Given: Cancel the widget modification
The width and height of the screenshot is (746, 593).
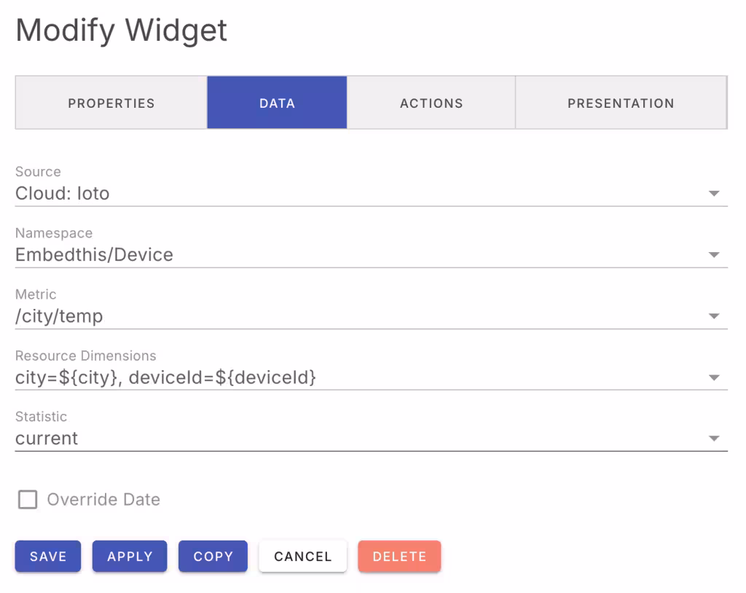Looking at the screenshot, I should point(303,557).
